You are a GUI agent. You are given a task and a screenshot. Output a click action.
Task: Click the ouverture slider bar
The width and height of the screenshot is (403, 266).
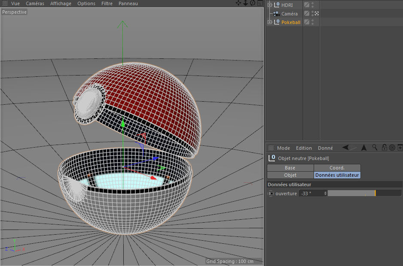(364, 193)
